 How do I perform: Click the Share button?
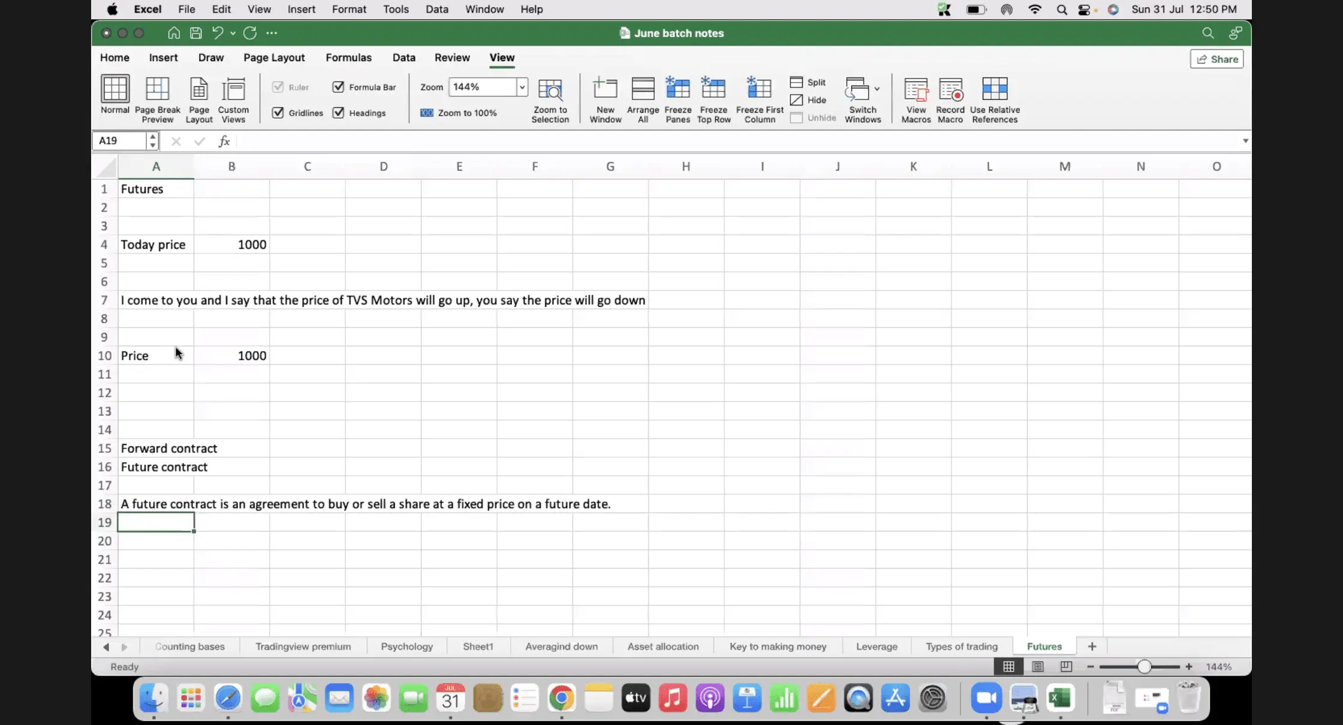(x=1217, y=59)
